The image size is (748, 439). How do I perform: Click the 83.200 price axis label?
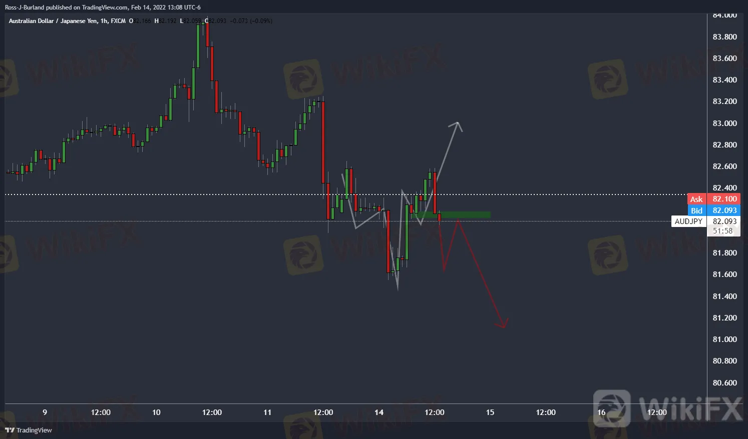724,101
